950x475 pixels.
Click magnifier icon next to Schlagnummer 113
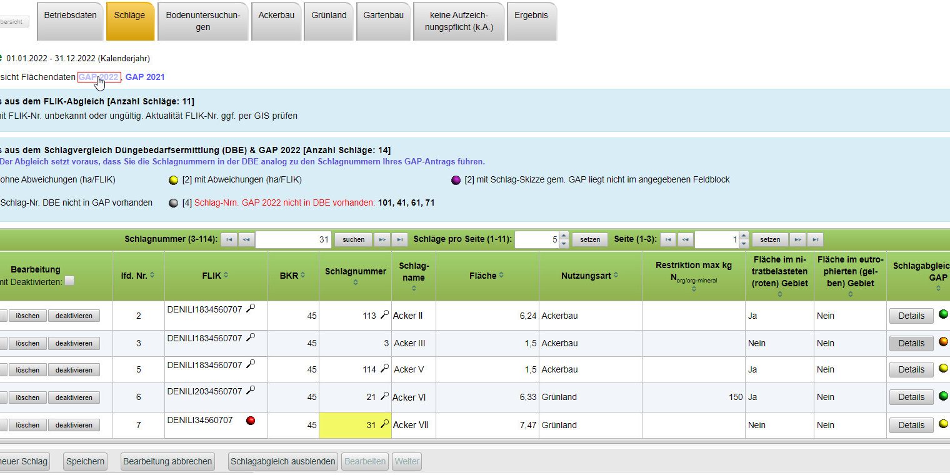click(x=384, y=316)
